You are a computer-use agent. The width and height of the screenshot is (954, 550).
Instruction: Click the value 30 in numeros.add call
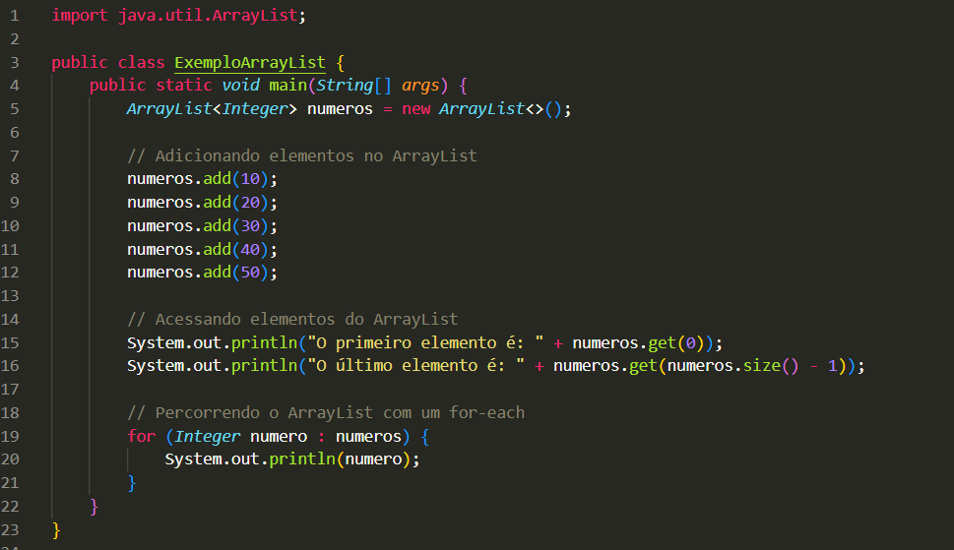tap(249, 225)
